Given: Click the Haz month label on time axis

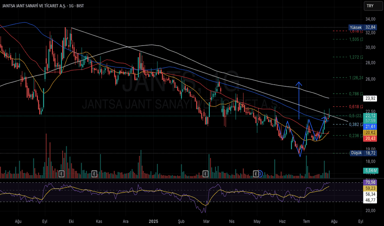Looking at the screenshot, I should [282, 221].
